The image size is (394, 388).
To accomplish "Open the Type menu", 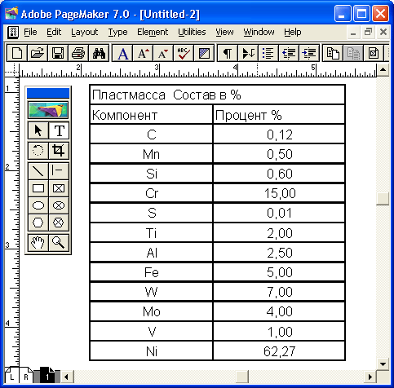I will 117,32.
